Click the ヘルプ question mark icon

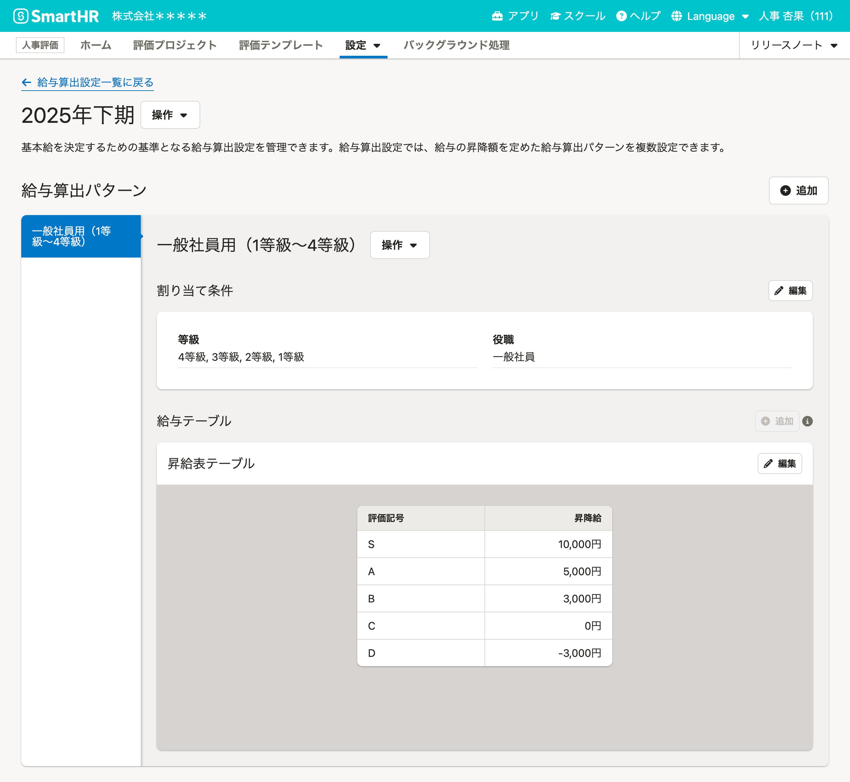pos(621,16)
